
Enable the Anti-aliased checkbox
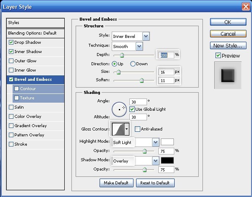(x=137, y=129)
